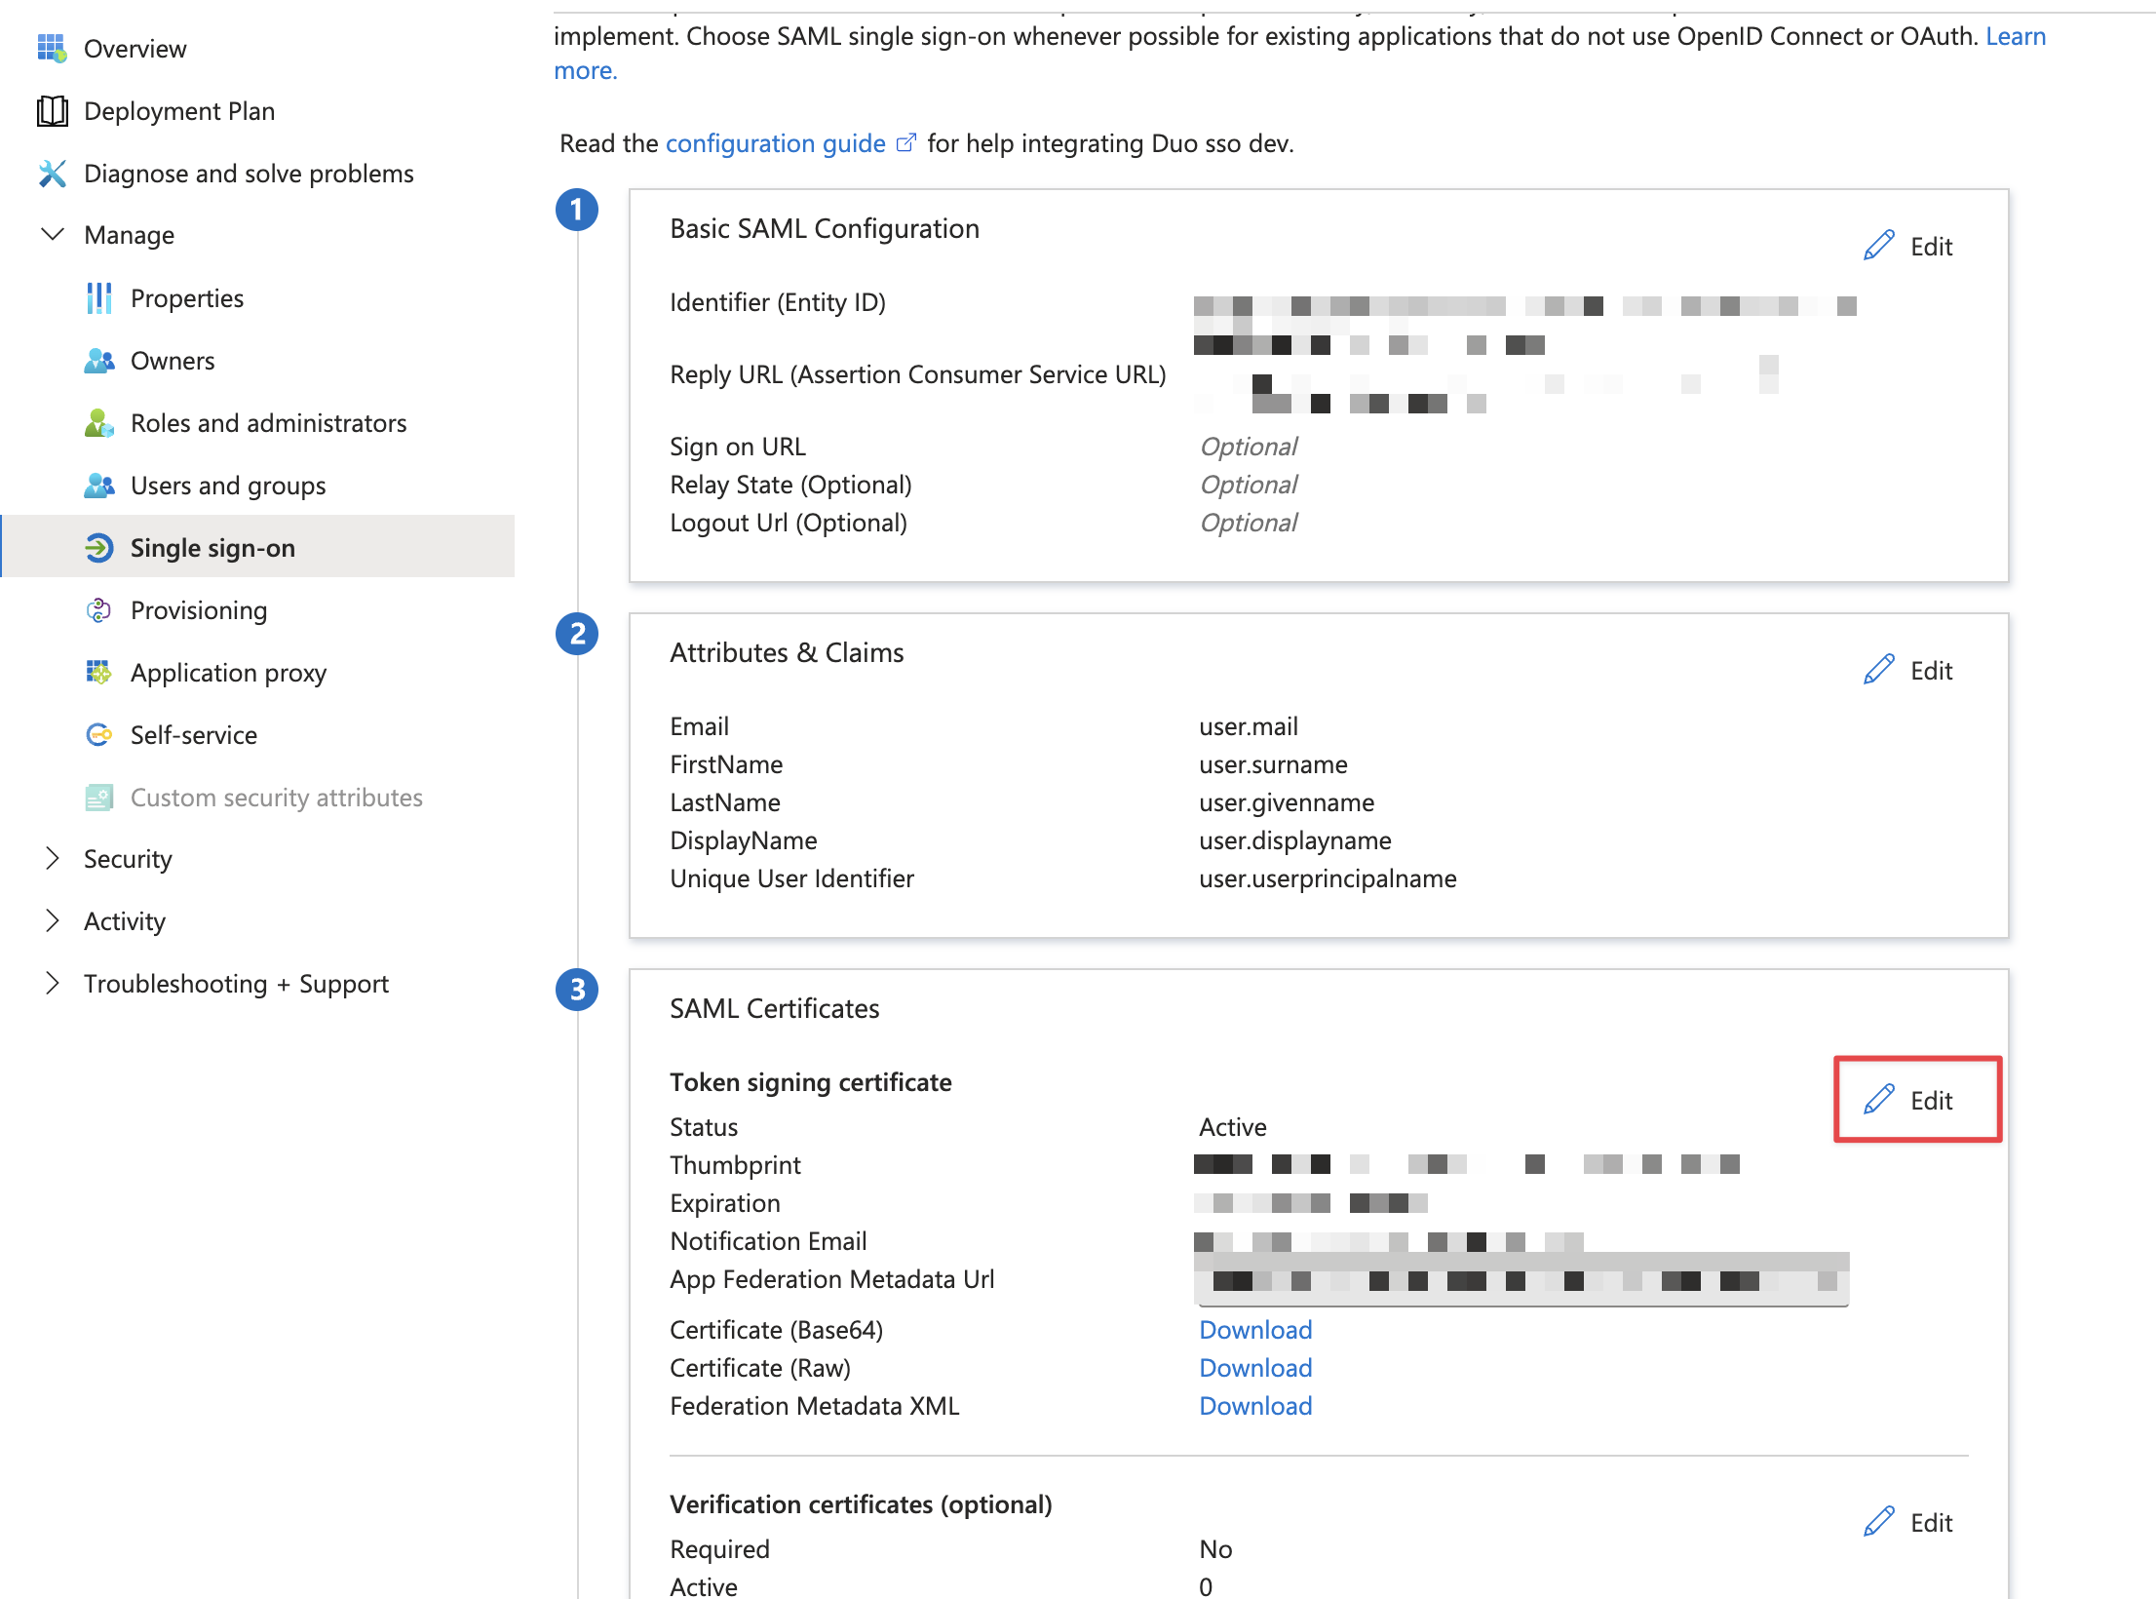Click the Deployment Plan book icon

click(52, 111)
